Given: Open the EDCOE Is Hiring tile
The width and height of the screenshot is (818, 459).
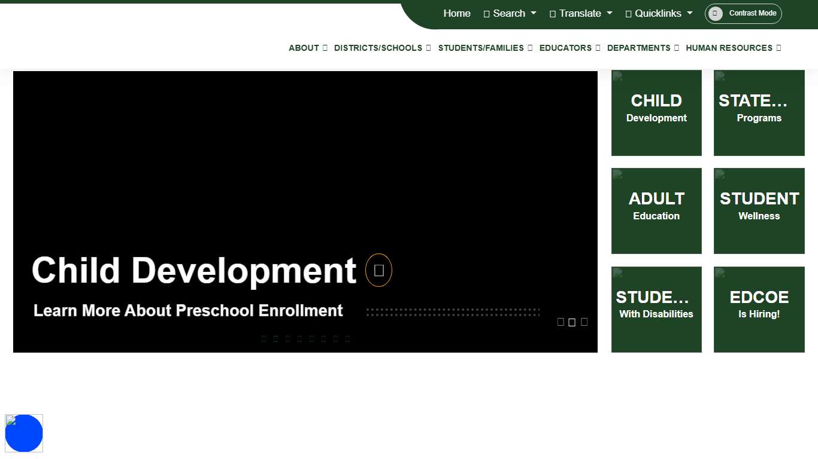Looking at the screenshot, I should [759, 309].
